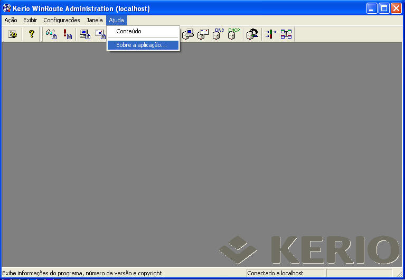Open the Exibir menu
Screen dimensions: 405x280
(x=30, y=20)
